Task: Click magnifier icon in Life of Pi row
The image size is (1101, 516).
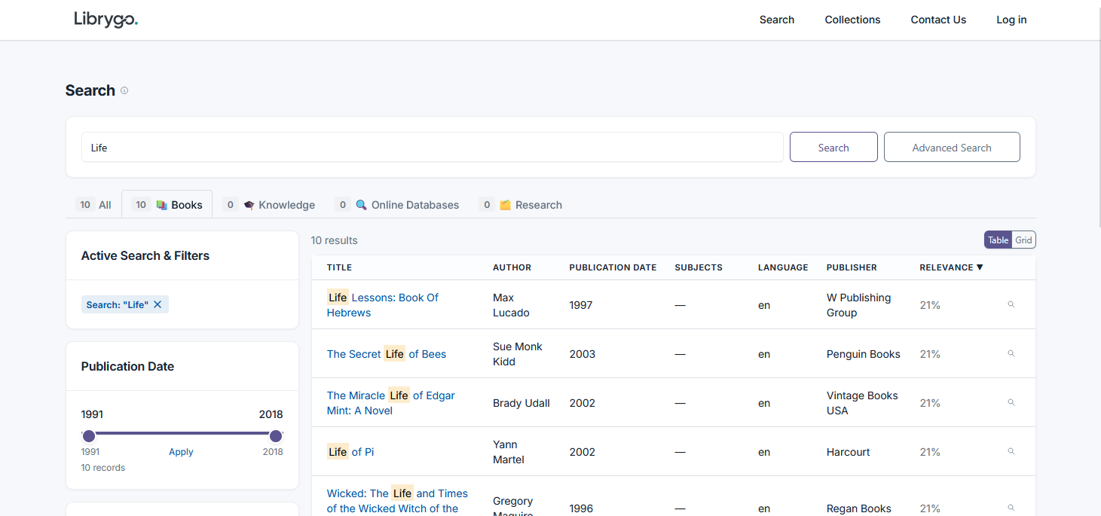Action: coord(1011,451)
